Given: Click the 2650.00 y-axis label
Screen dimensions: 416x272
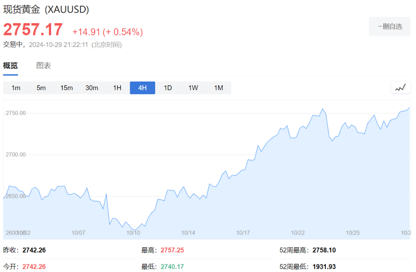Looking at the screenshot, I should [16, 196].
